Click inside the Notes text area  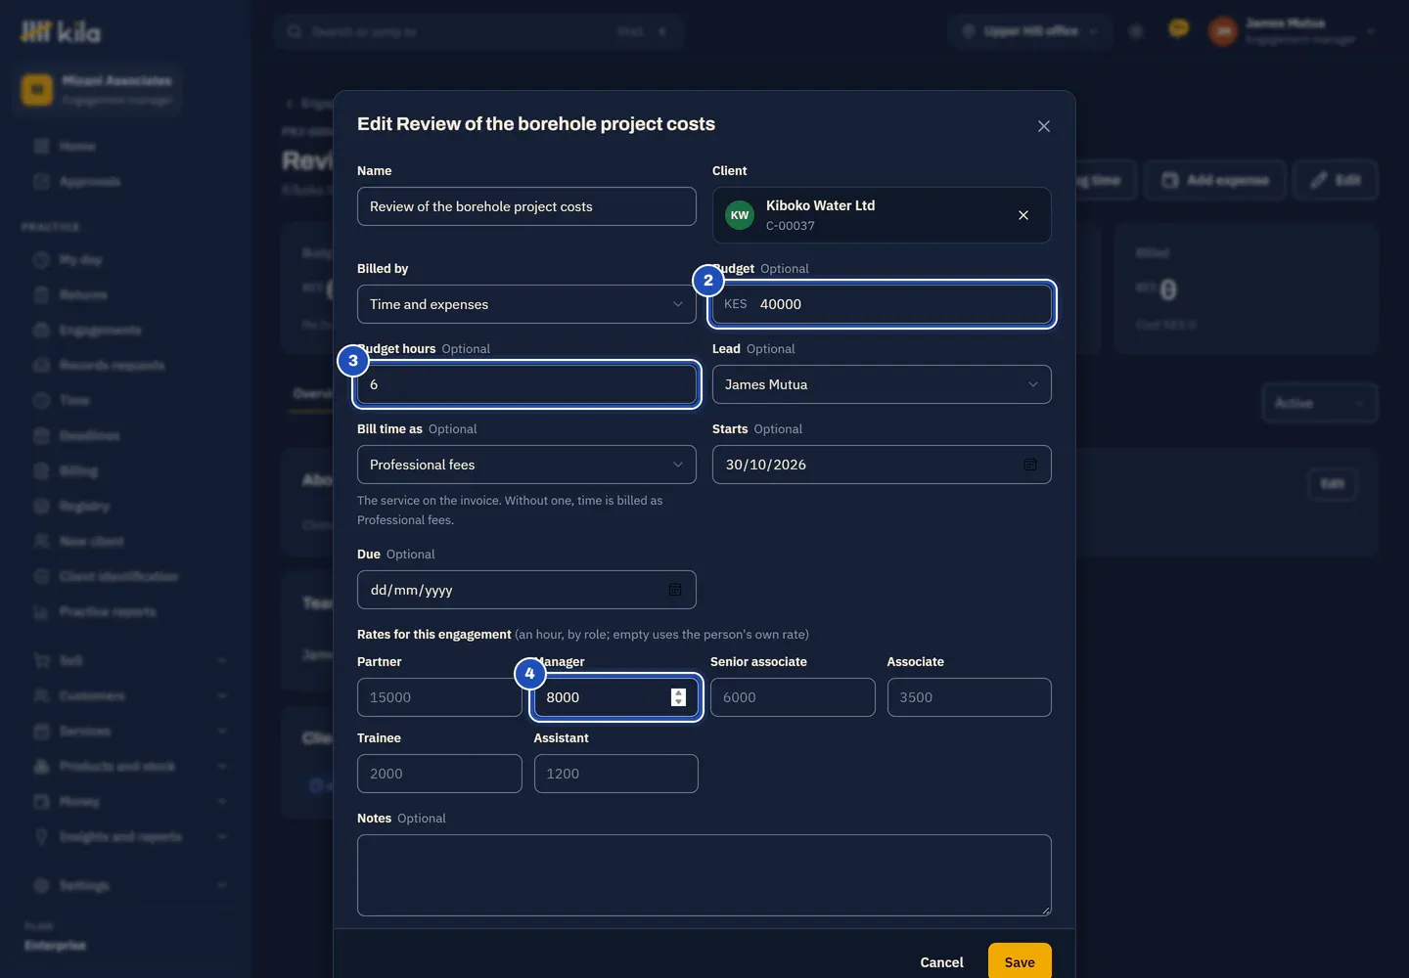click(704, 875)
